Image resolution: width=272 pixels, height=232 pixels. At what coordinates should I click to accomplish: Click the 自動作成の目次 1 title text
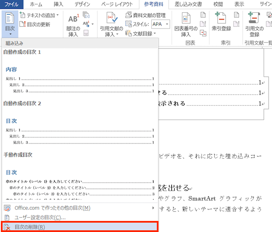click(22, 52)
